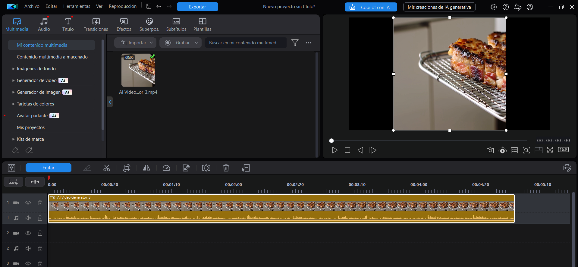Open the 16:9 aspect ratio dropdown
Screen dimensions: 578x267
tap(563, 150)
